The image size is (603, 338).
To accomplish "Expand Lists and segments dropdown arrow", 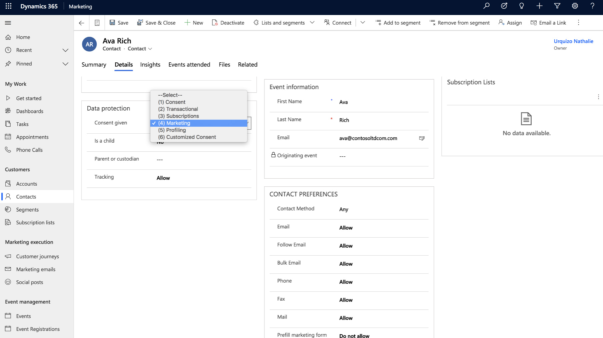I will [312, 23].
